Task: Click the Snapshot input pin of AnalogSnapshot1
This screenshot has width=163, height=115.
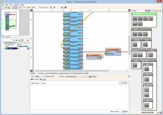Action: (106, 54)
